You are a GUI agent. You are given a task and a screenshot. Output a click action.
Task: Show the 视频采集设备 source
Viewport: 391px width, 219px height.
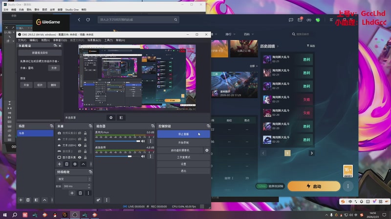[80, 133]
